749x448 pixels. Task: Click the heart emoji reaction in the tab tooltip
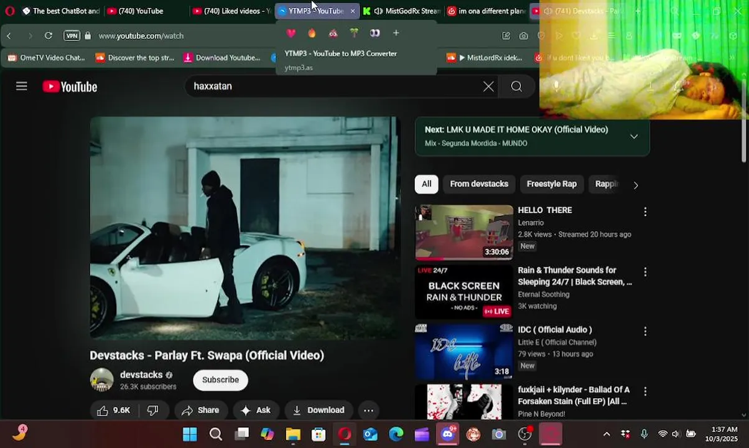click(x=291, y=33)
